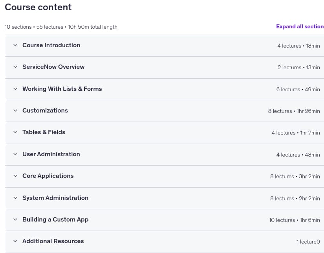Expand the Course Introduction section chevron
Image resolution: width=324 pixels, height=253 pixels.
tap(15, 45)
